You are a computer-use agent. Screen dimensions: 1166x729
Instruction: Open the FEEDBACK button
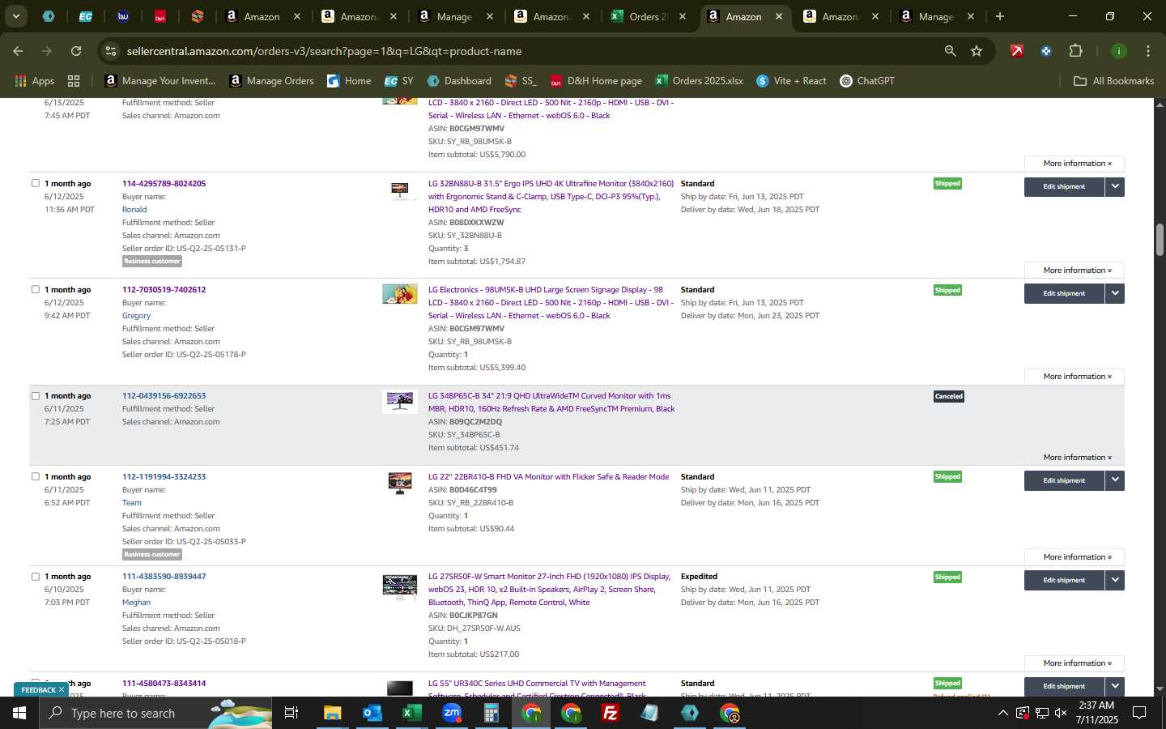click(38, 690)
